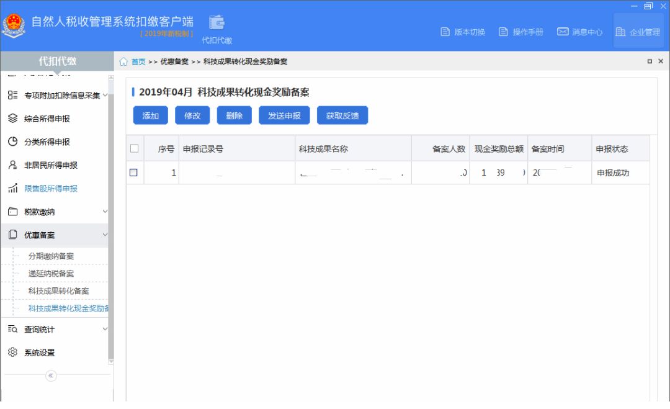Image resolution: width=670 pixels, height=409 pixels.
Task: Select 科技成果转化备案 submenu item
Action: pos(58,291)
